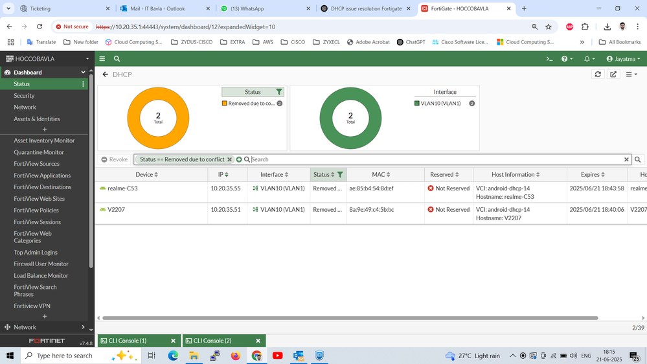The height and width of the screenshot is (364, 647).
Task: Toggle the hamburger sidebar menu icon
Action: point(102,59)
